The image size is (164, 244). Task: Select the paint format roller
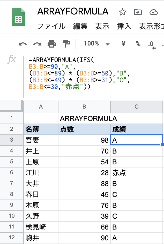(66, 44)
